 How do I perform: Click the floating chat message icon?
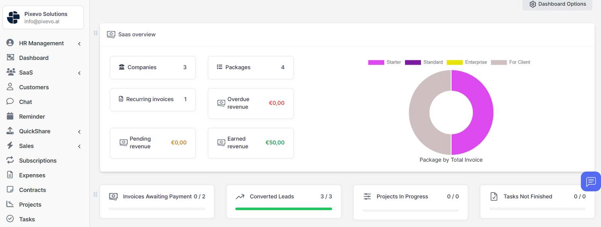pyautogui.click(x=590, y=182)
